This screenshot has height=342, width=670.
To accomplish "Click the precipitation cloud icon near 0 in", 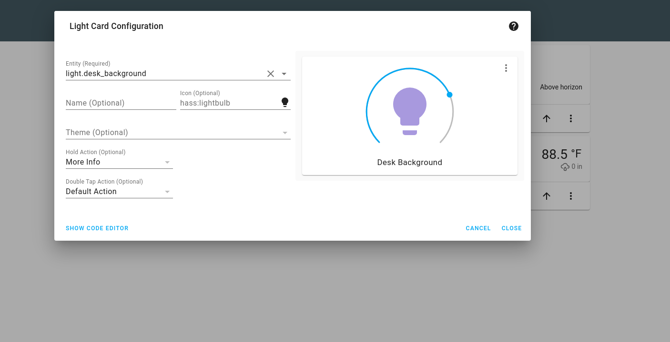I will 565,166.
